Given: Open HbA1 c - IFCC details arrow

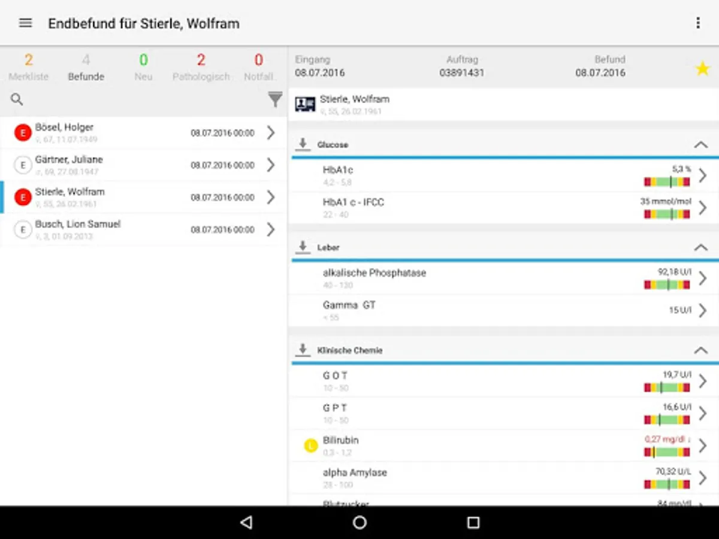Looking at the screenshot, I should 703,208.
